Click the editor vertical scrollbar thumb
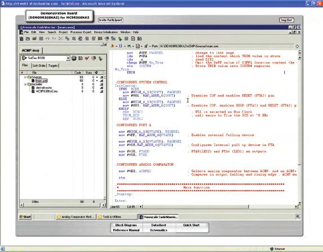 tap(299, 141)
